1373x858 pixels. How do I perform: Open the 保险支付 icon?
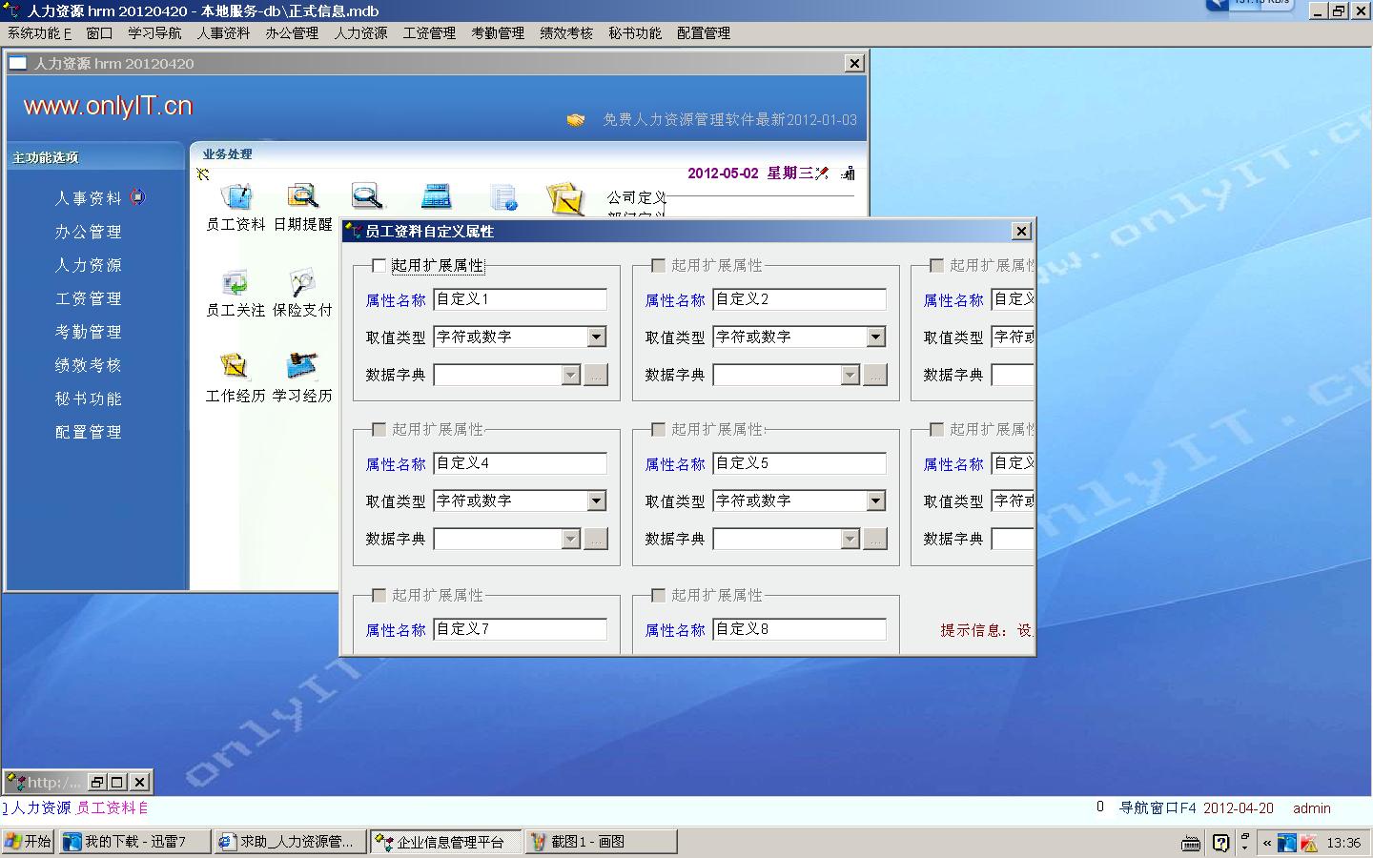coord(302,284)
